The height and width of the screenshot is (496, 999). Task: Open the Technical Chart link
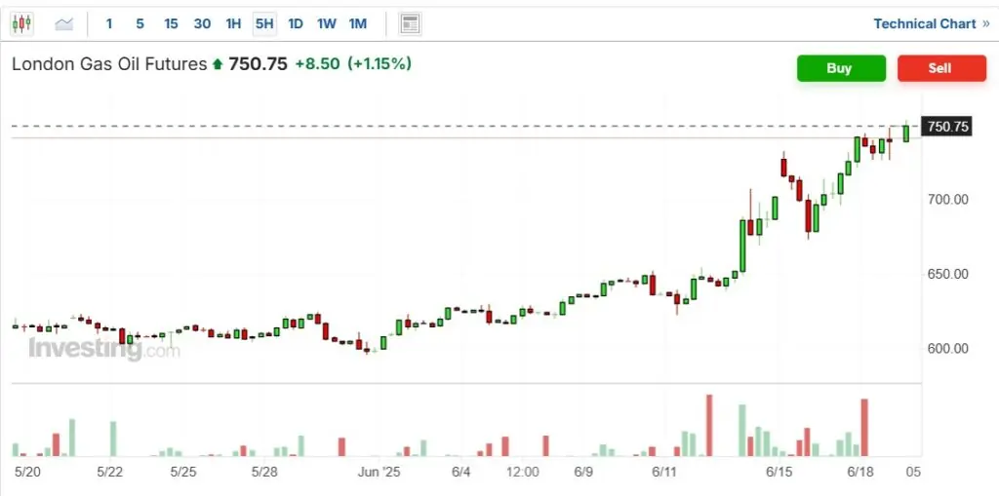coord(925,24)
